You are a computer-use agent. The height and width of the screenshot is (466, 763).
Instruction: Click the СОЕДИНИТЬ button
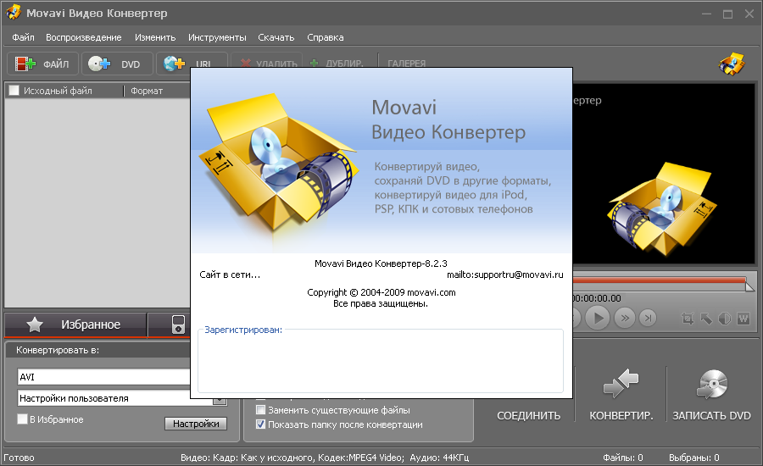[528, 415]
